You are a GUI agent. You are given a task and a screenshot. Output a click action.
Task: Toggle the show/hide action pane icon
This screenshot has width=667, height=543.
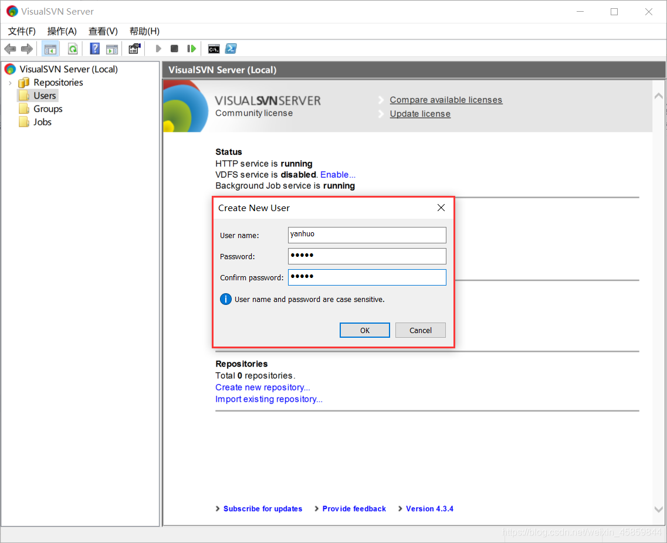click(x=112, y=49)
